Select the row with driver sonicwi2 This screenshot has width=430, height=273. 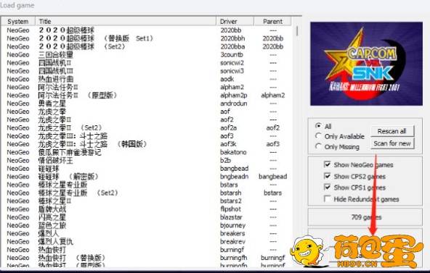(x=147, y=63)
